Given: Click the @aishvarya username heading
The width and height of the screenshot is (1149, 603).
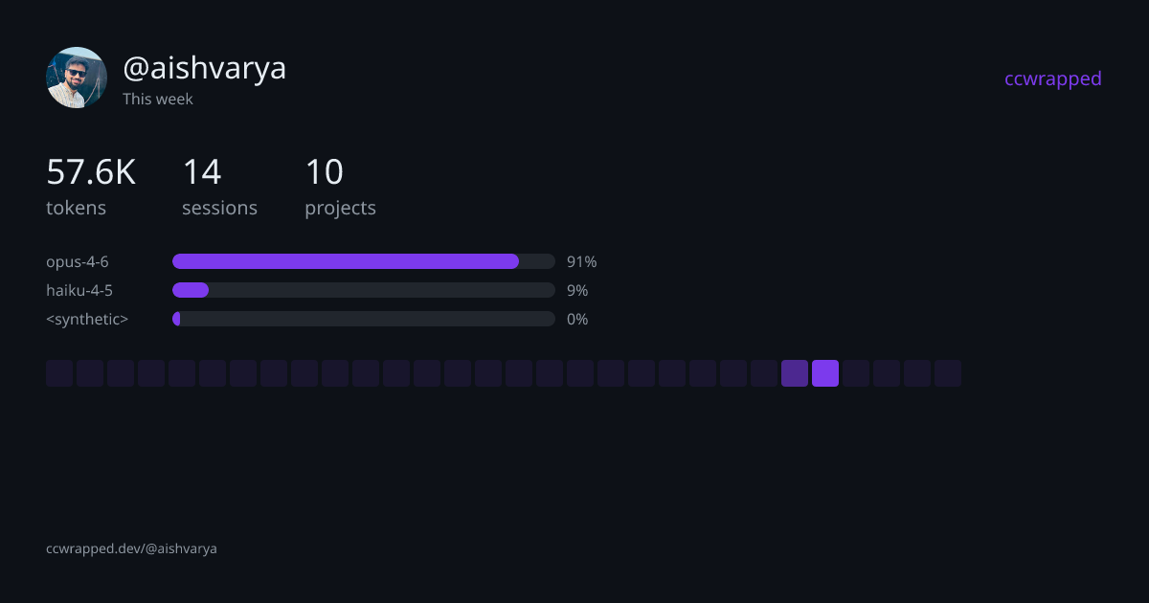Looking at the screenshot, I should (x=204, y=68).
